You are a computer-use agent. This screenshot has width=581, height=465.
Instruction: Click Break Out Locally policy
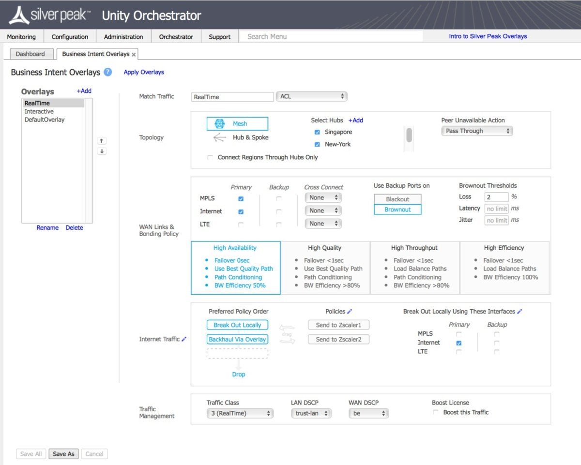click(x=237, y=325)
